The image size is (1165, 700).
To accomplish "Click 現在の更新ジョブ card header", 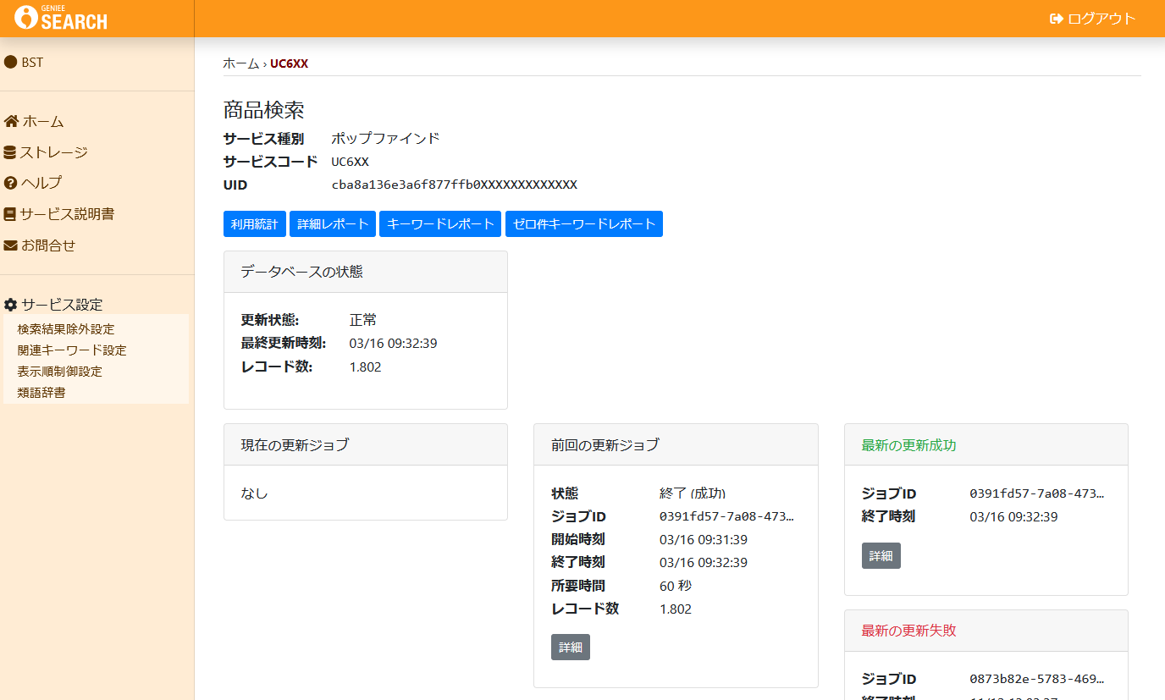I will click(x=366, y=444).
